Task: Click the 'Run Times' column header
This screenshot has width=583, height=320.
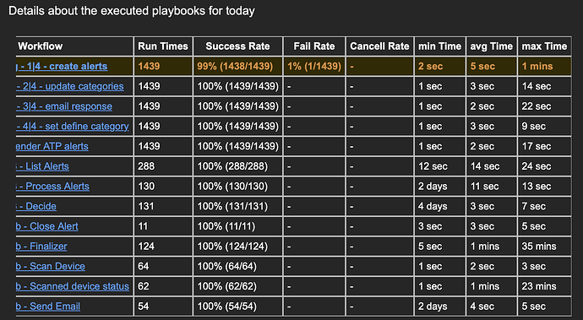Action: pyautogui.click(x=163, y=46)
